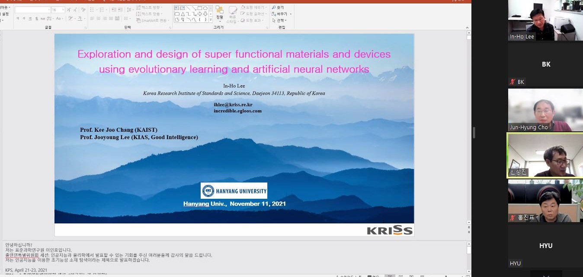Toggle bold text formatting

[x=18, y=19]
